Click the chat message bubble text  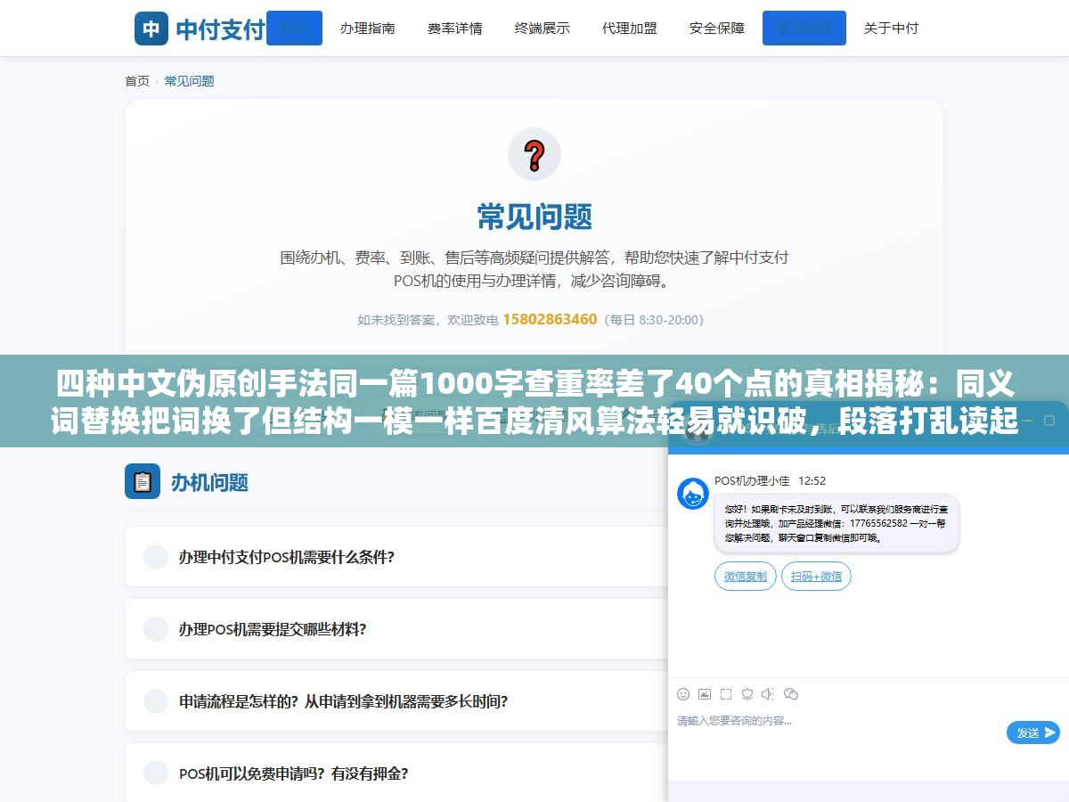click(836, 522)
